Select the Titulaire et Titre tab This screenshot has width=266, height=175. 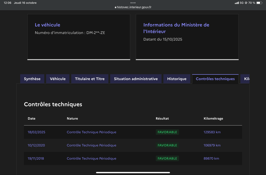[x=90, y=79]
